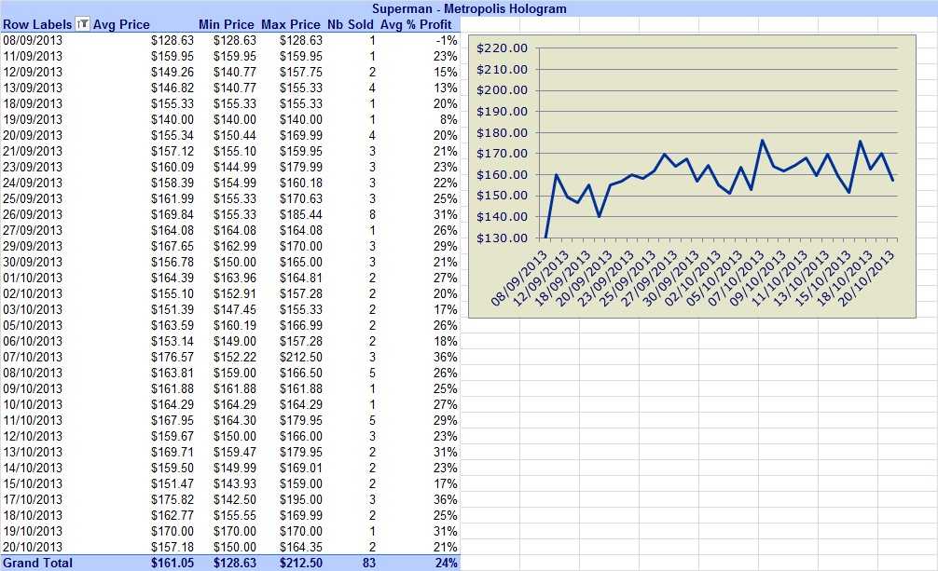Select the Max Price column header
938x571 pixels.
291,24
